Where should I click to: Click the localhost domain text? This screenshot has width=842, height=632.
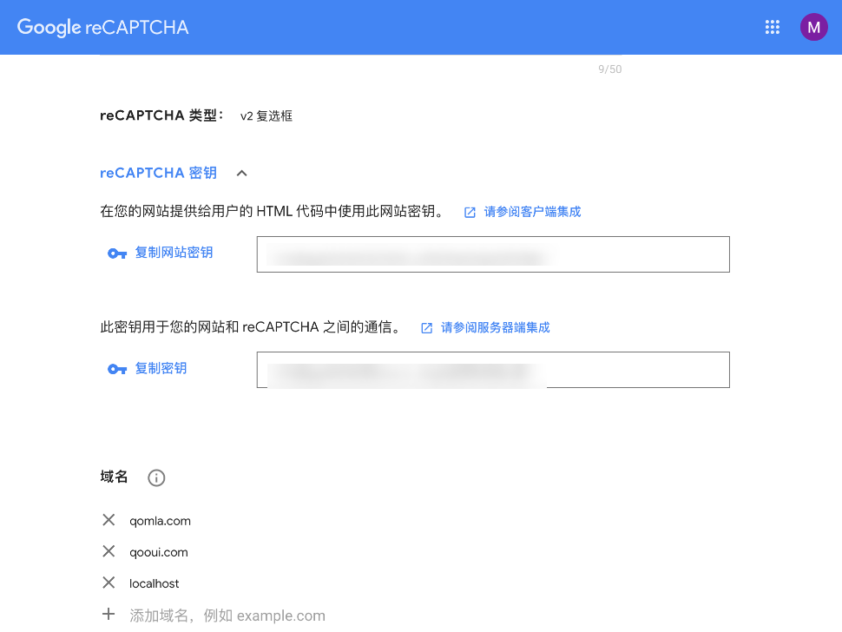pyautogui.click(x=155, y=583)
